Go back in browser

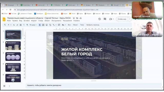pyautogui.click(x=3, y=10)
